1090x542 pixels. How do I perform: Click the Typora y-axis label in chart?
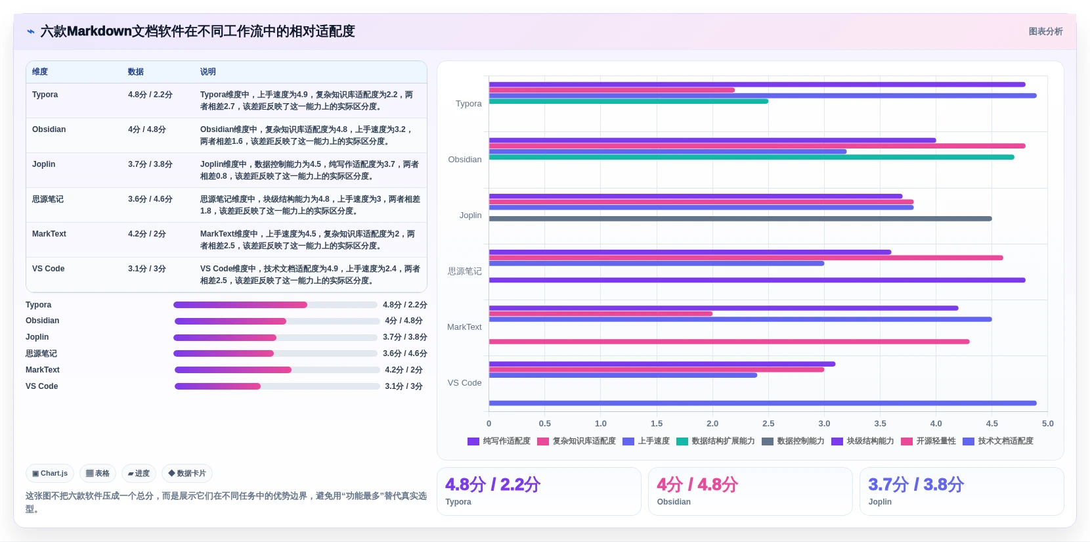468,104
